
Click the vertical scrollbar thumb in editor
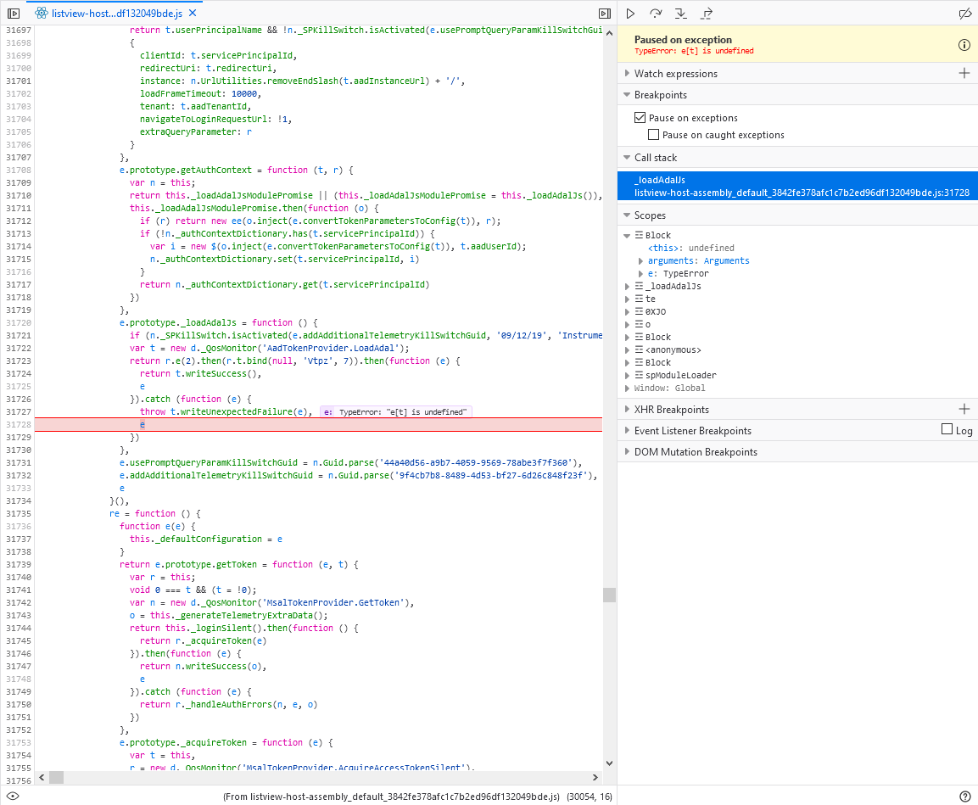609,595
